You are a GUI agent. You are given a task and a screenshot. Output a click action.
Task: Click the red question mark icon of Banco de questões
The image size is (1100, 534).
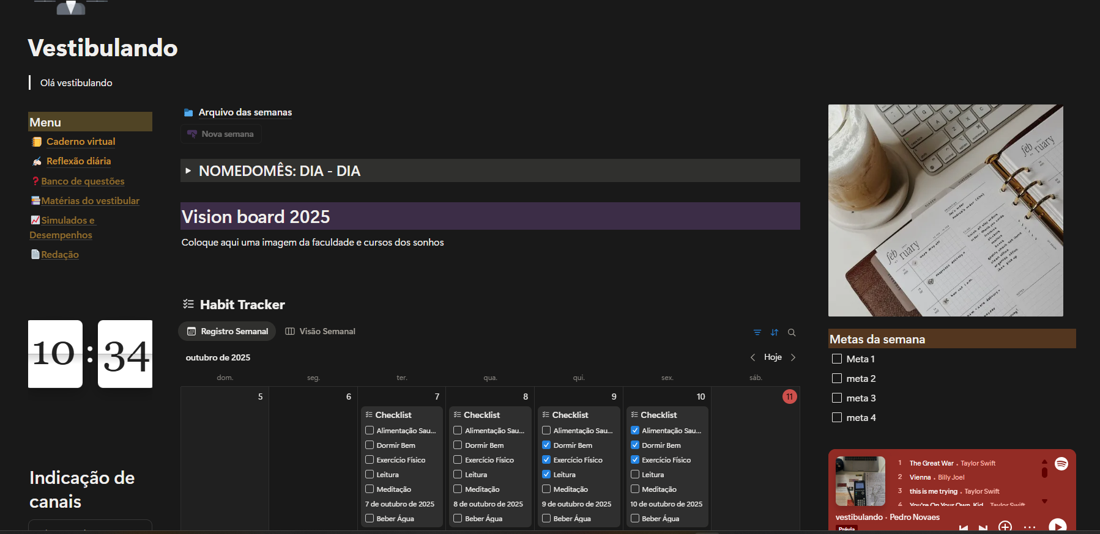click(35, 181)
